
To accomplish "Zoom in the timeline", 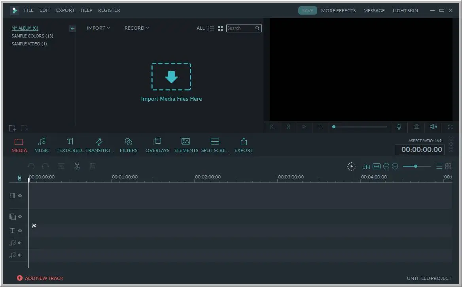I will pos(395,167).
